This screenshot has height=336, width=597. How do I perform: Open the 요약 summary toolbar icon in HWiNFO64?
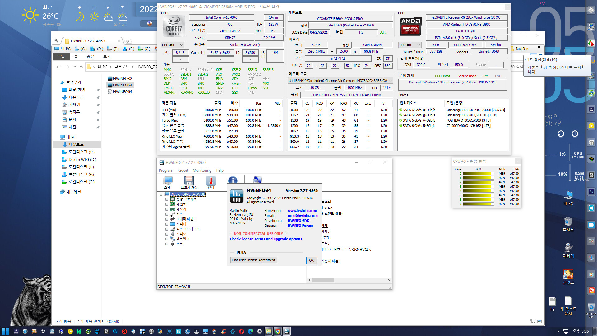click(x=168, y=182)
